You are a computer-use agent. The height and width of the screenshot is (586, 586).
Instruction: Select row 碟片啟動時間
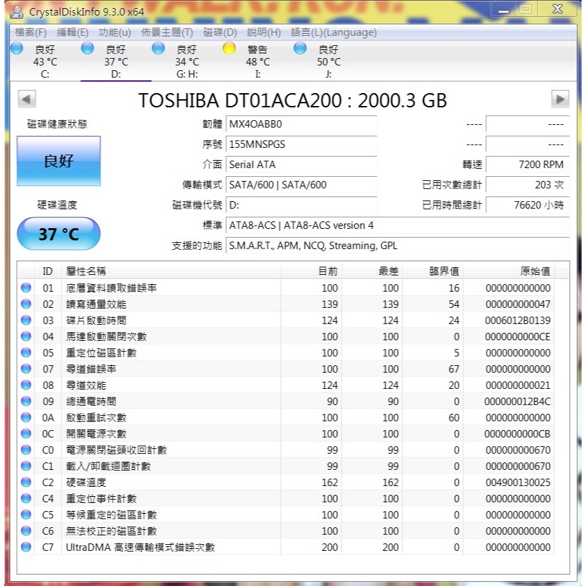coord(286,320)
